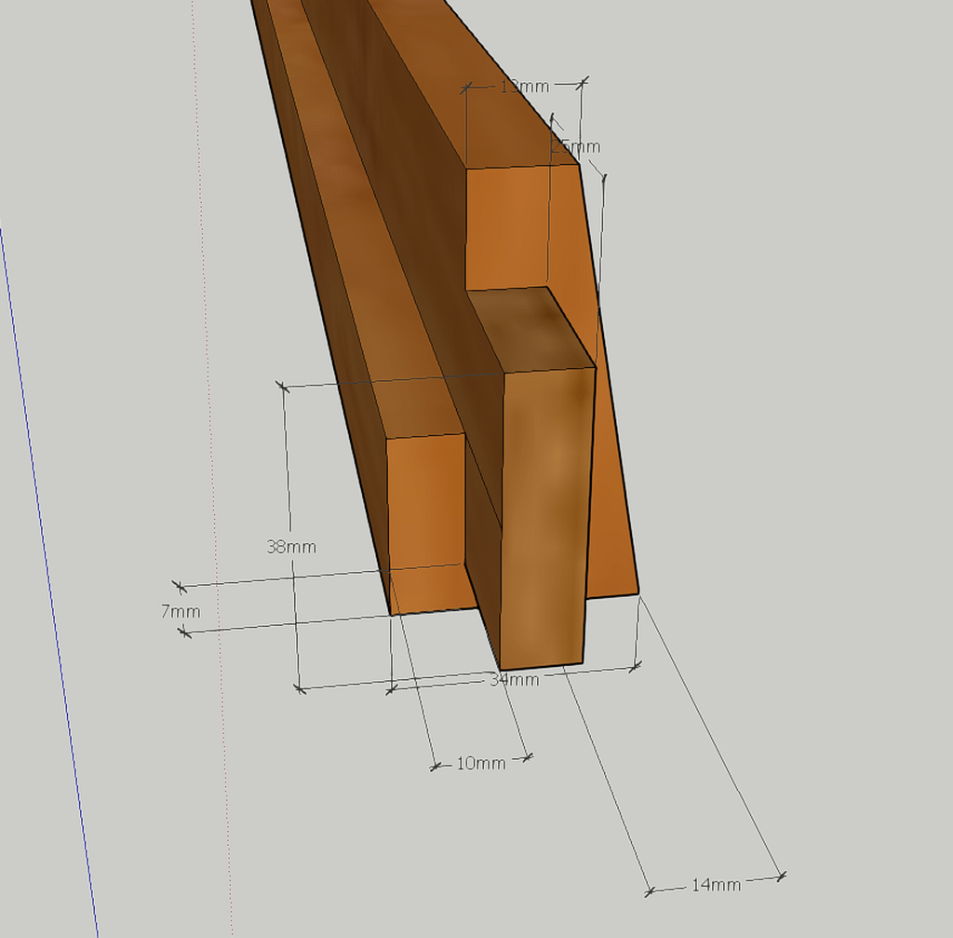Select the front face of the short left block
Screen dimensions: 953x938
426,522
